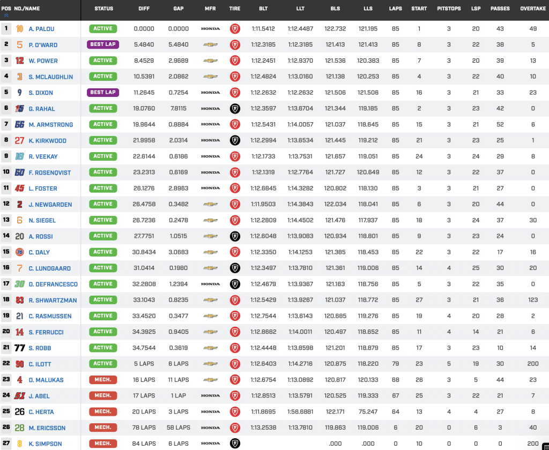Click the number 27 icon beside K. Kirkwood
Screen dimensions: 549x450
tap(19, 141)
